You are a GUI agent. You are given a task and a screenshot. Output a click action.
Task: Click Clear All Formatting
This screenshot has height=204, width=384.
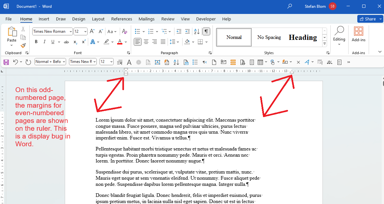125,31
